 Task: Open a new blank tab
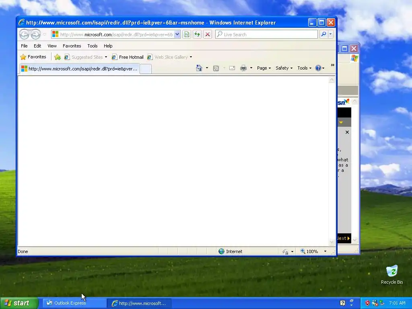click(x=146, y=69)
